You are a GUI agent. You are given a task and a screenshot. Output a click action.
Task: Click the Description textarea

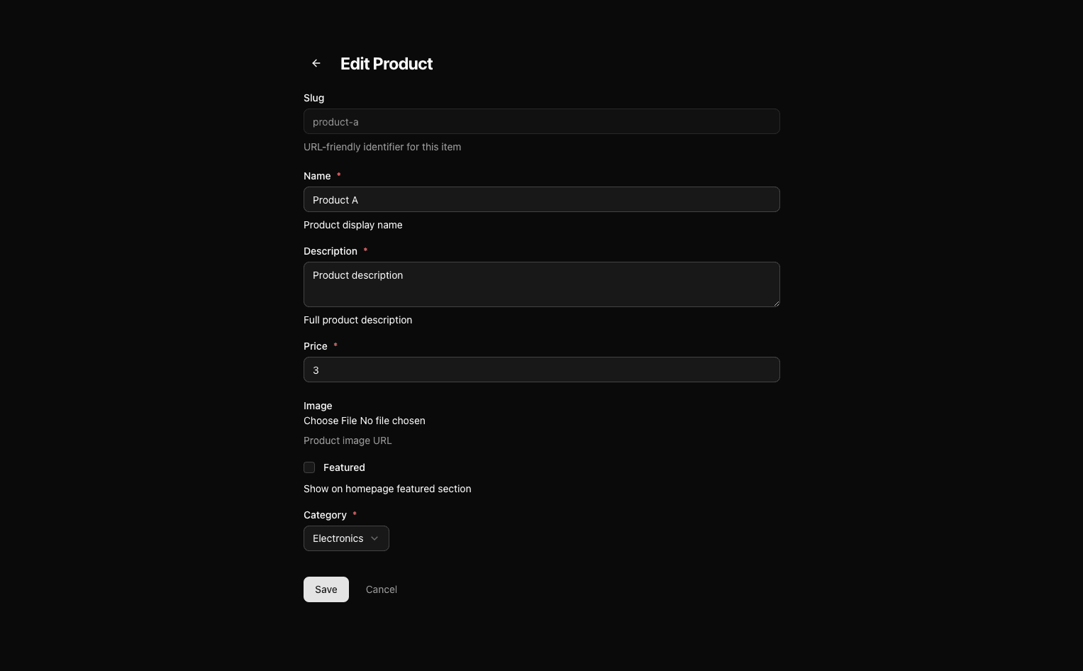[541, 284]
